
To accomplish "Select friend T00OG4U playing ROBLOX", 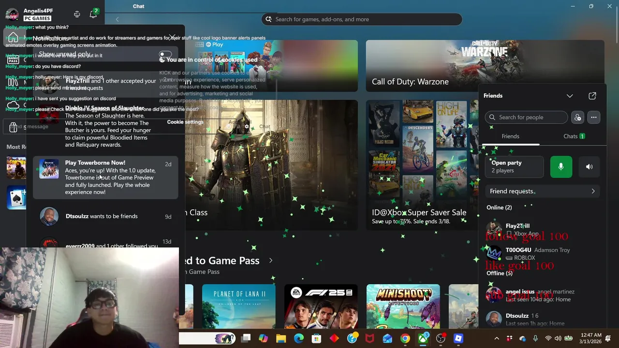I will point(542,254).
